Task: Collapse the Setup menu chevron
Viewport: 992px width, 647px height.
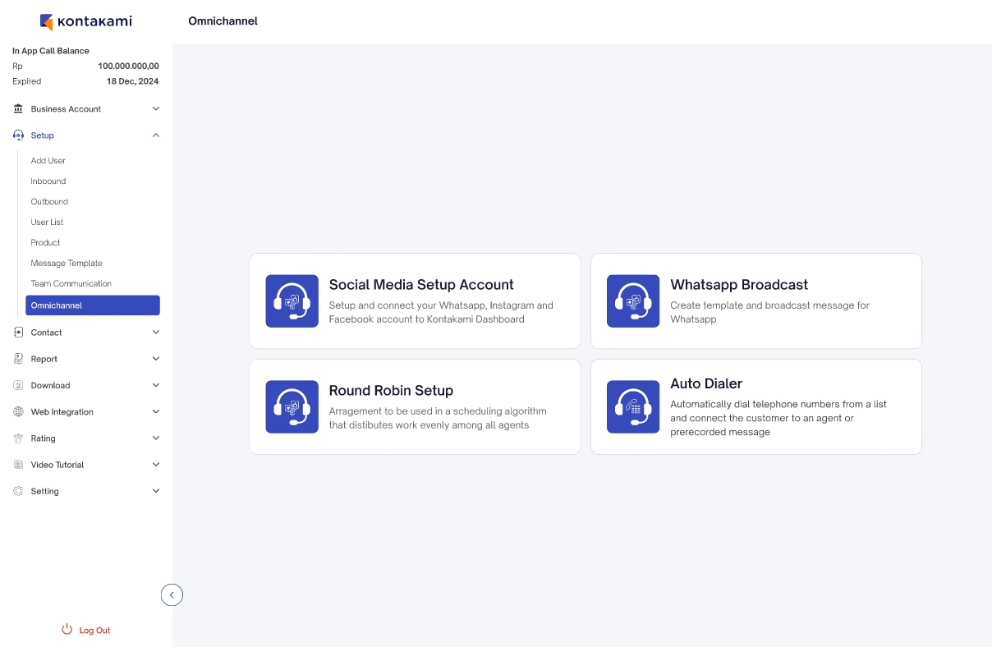Action: pos(156,135)
